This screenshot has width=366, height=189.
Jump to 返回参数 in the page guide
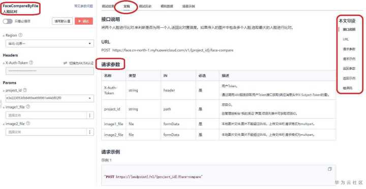tap(349, 69)
